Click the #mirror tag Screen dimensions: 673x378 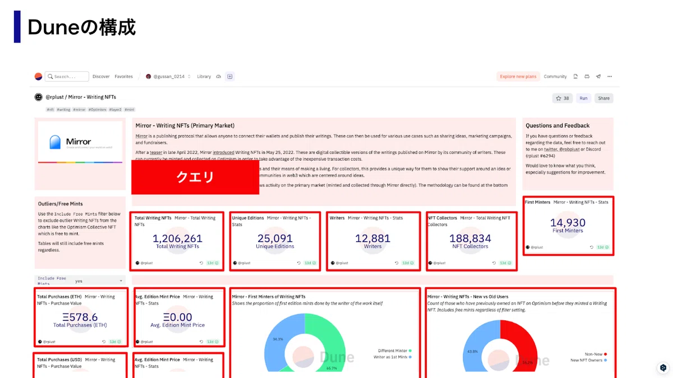(x=79, y=110)
